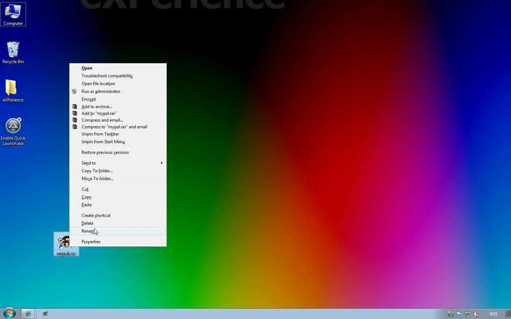Open the Send to submenu
The height and width of the screenshot is (319, 511).
pyautogui.click(x=118, y=163)
